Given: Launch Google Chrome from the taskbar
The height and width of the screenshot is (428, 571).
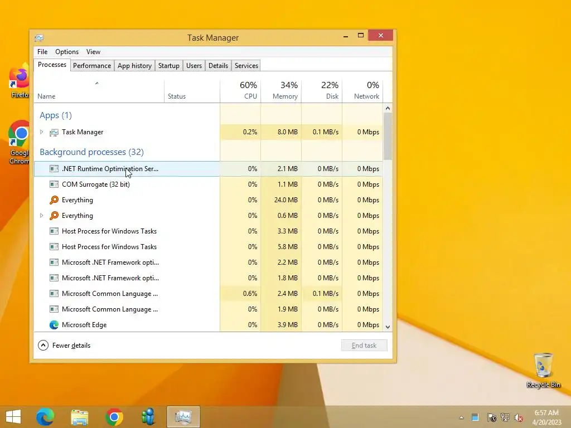Looking at the screenshot, I should pyautogui.click(x=114, y=417).
